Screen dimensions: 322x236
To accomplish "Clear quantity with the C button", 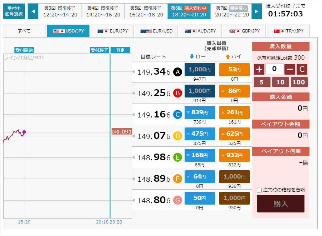I will 302,69.
